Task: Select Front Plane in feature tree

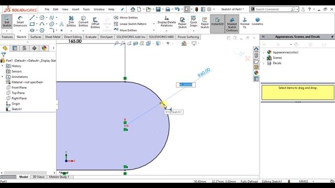Action: (x=19, y=88)
